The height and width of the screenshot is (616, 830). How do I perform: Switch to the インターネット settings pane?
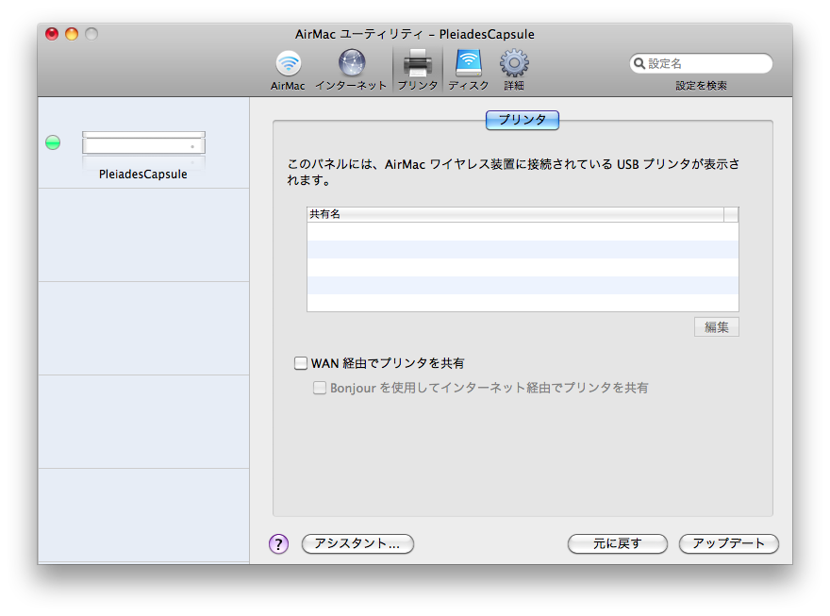pos(351,71)
